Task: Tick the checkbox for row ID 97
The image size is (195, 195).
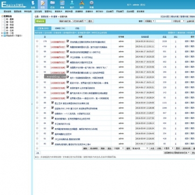Action: point(37,57)
